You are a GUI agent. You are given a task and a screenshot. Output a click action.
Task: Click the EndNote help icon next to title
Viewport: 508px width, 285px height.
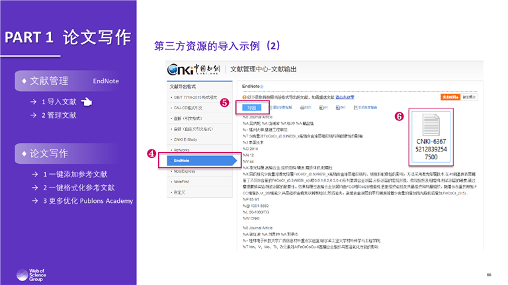coord(262,87)
